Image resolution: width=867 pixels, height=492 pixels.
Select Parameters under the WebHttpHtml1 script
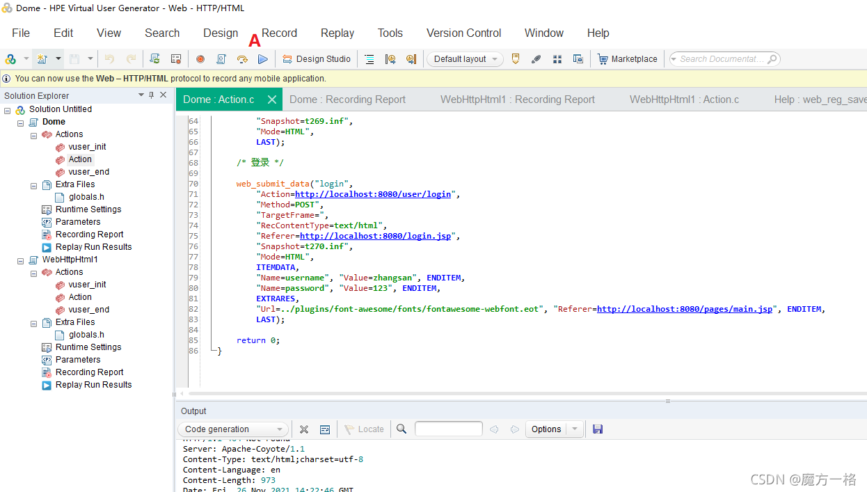point(78,360)
